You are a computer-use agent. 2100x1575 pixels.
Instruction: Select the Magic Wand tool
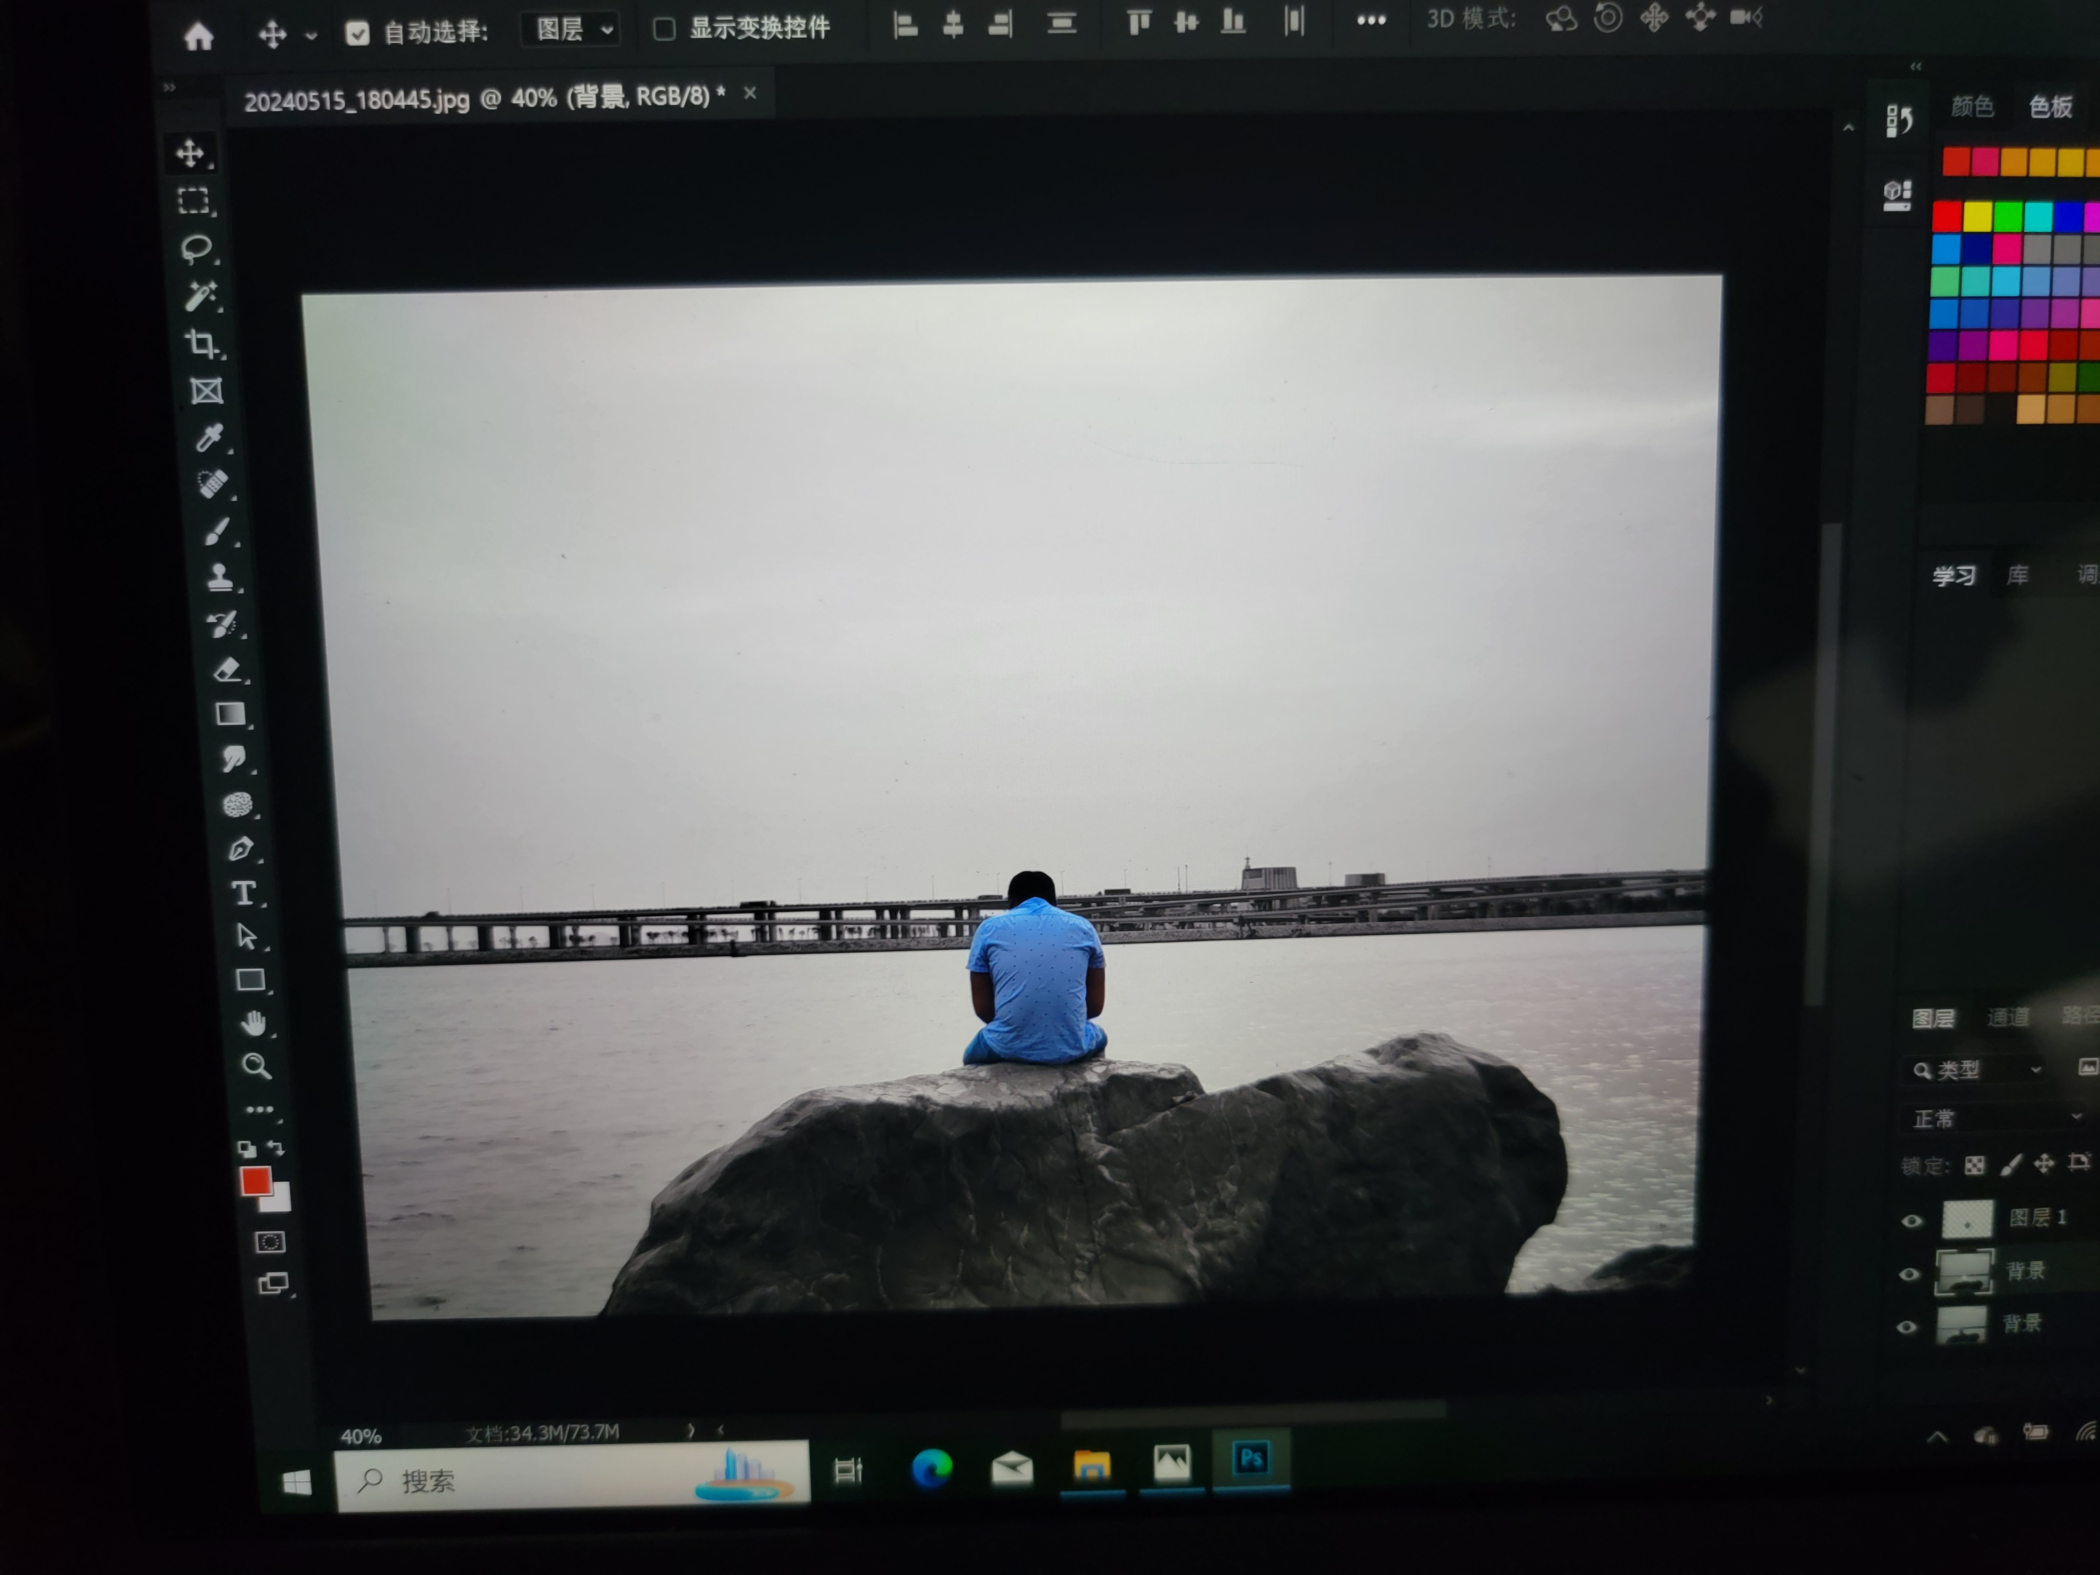(201, 296)
